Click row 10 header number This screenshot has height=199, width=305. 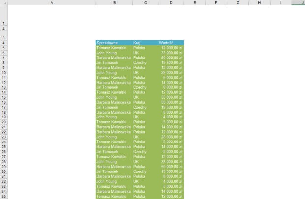point(3,72)
